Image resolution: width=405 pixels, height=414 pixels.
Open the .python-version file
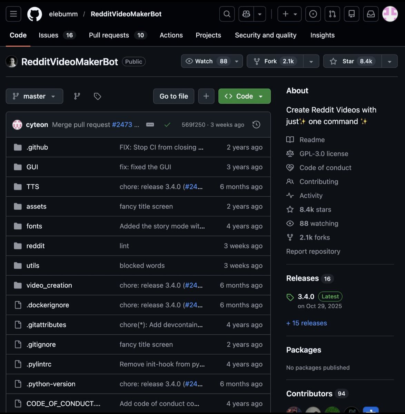coord(51,384)
